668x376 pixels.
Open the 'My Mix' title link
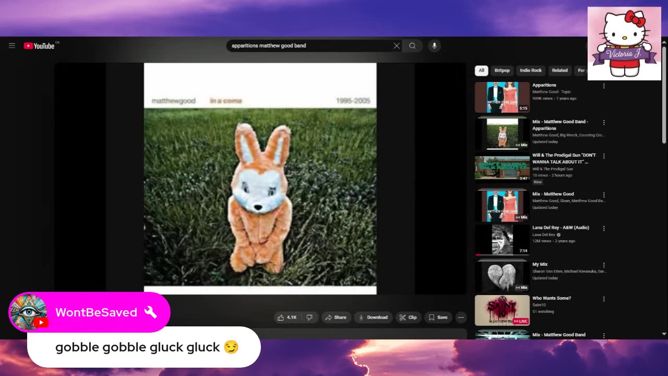(x=540, y=264)
